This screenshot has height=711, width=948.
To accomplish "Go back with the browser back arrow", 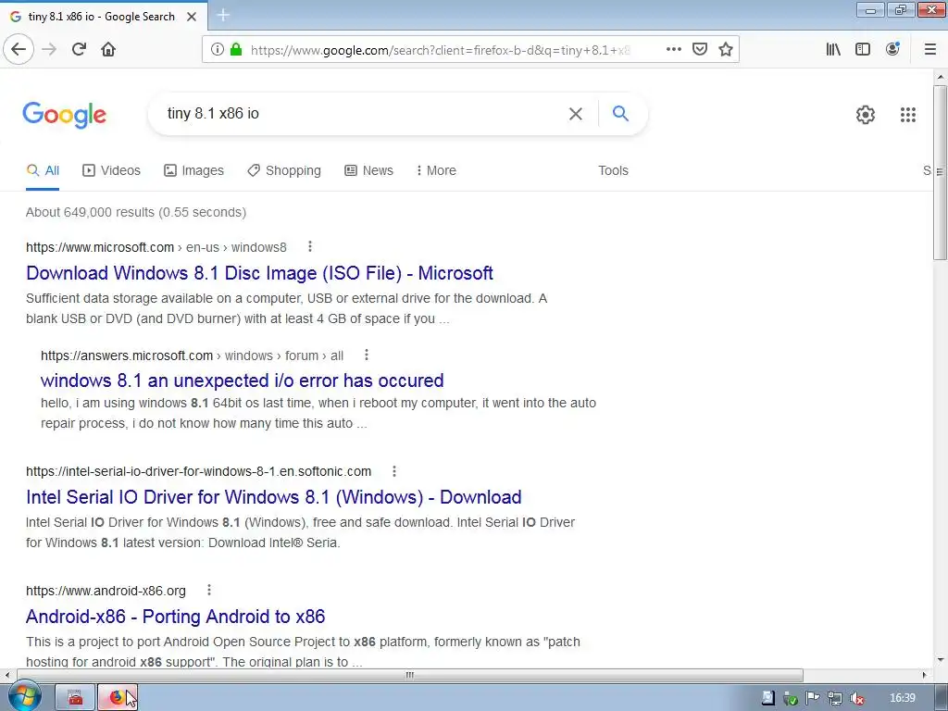I will pyautogui.click(x=19, y=49).
